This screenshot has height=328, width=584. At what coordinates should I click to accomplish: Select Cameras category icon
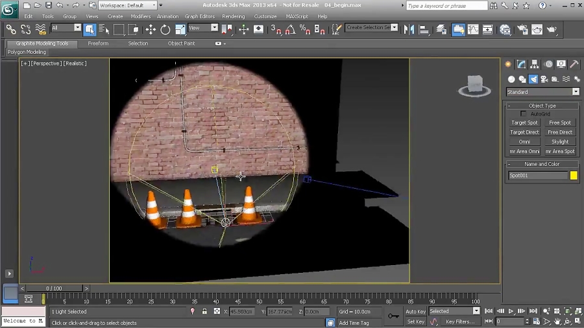[544, 79]
